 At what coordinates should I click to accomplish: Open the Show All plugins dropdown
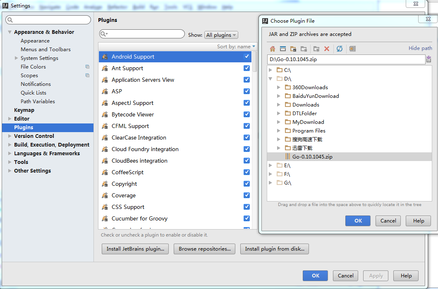[x=221, y=35]
